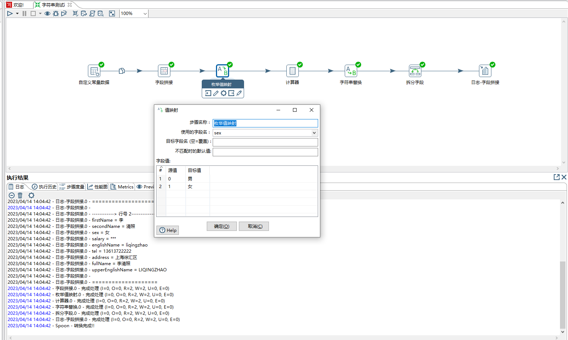
Task: Open the run options dropdown arrow
Action: pyautogui.click(x=17, y=14)
